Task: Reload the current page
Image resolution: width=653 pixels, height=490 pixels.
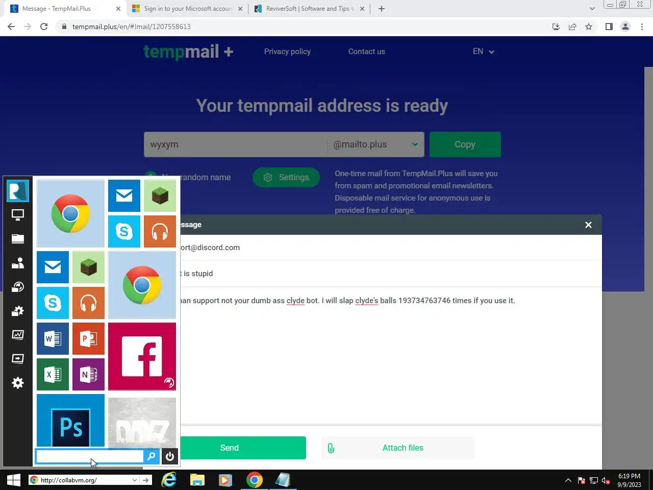Action: 44,27
